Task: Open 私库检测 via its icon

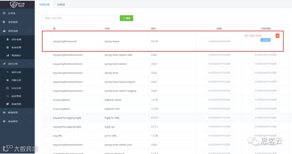Action: (x=8, y=47)
